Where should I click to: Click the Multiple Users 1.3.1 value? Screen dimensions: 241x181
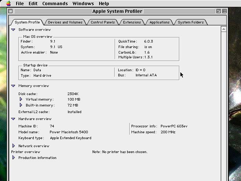click(148, 57)
